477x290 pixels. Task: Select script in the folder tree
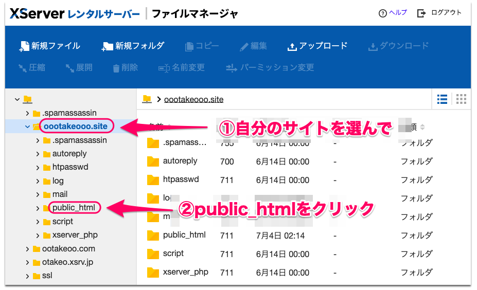62,221
